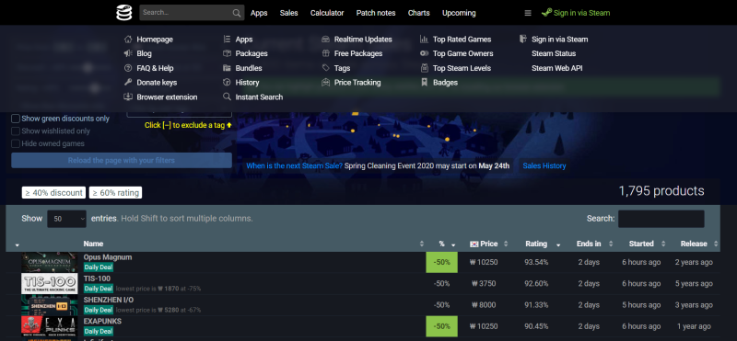Sort table by Name column
737x341 pixels.
254,244
